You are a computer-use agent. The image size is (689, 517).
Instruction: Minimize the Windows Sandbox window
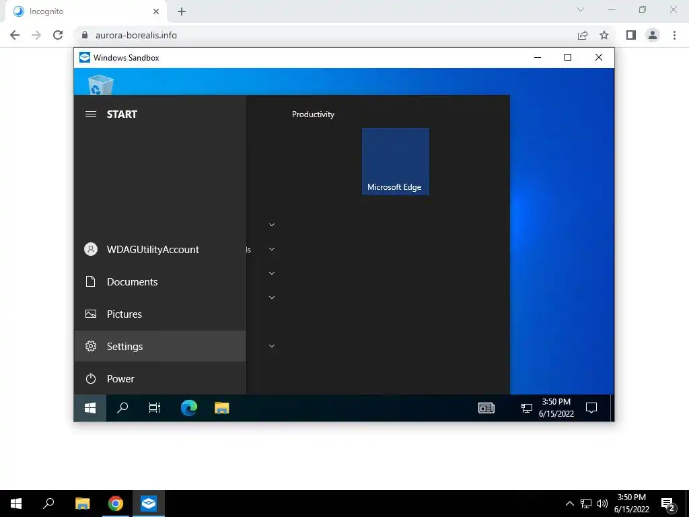point(538,58)
